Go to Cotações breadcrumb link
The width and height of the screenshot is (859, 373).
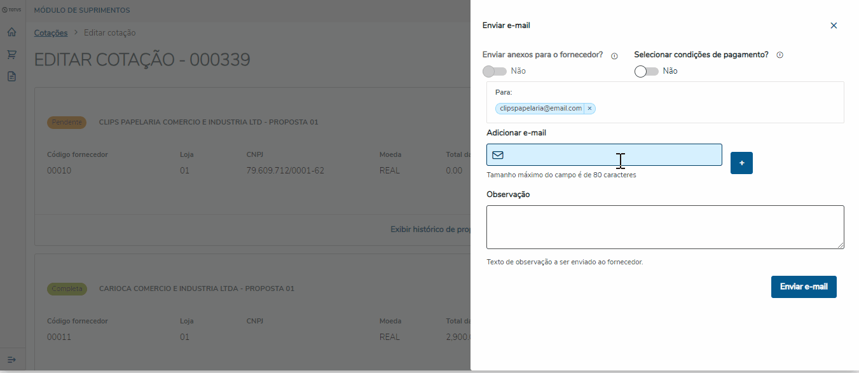click(x=51, y=32)
